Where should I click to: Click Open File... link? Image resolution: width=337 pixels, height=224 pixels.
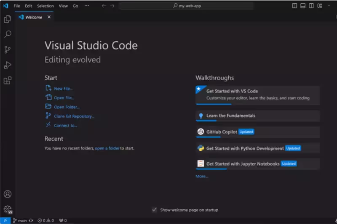point(64,98)
